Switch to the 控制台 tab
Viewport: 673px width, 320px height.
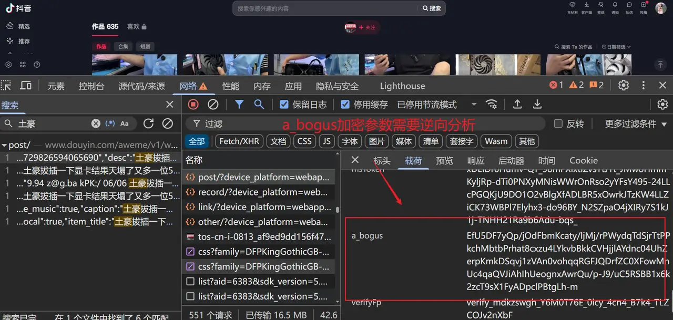91,86
